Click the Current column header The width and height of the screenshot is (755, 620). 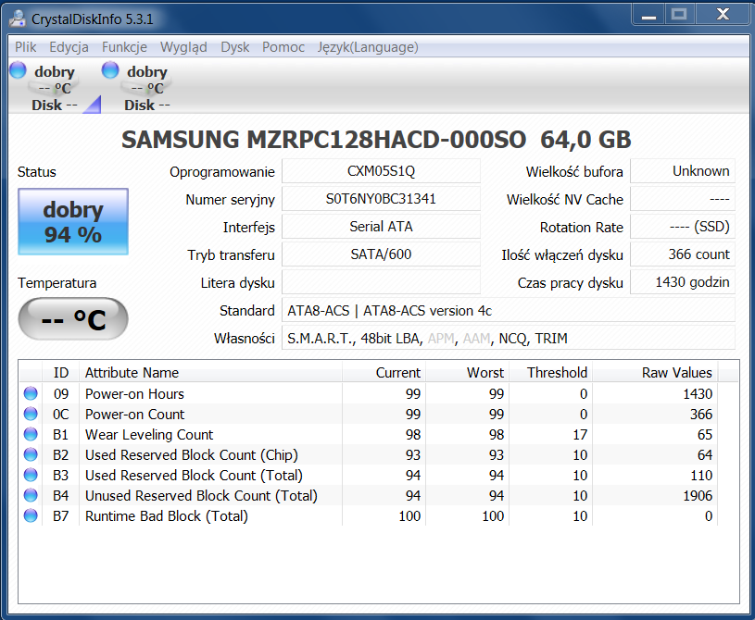pyautogui.click(x=384, y=372)
